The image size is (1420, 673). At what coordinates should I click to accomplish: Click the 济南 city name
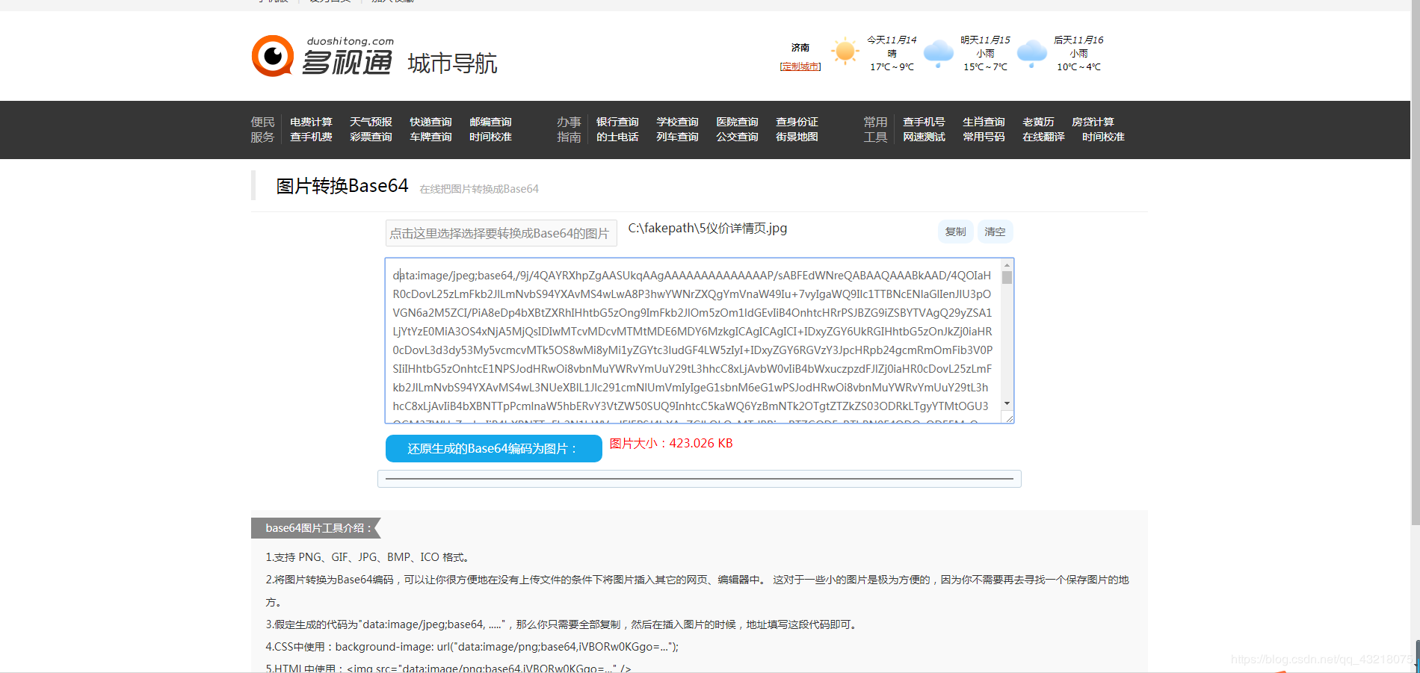(800, 47)
